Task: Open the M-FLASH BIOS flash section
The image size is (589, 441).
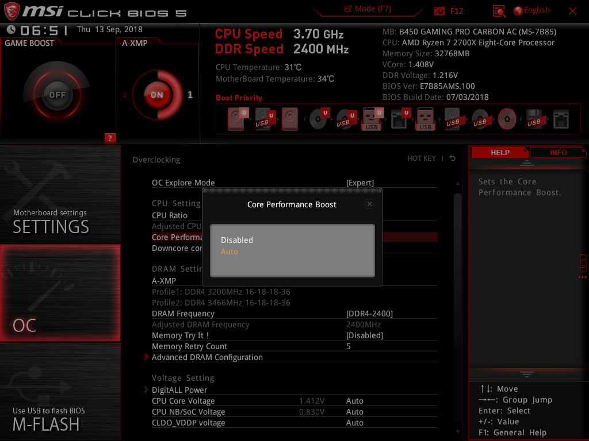Action: click(60, 392)
